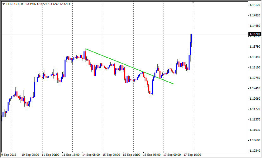Image resolution: width=262 pixels, height=158 pixels.
Task: Click price axis label 1.11370
Action: [255, 120]
